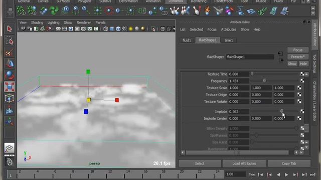Click the Volume Axis field cylinder icon
The height and width of the screenshot is (180, 321).
pos(141,10)
